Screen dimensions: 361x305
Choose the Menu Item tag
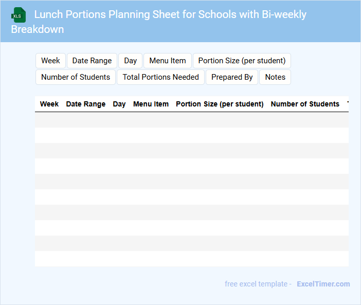(x=168, y=61)
